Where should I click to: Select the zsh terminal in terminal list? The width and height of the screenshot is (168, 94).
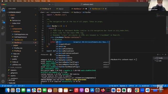tap(160, 61)
